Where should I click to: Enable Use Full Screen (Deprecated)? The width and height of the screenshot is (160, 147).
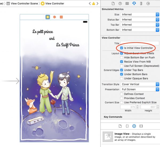(122, 66)
